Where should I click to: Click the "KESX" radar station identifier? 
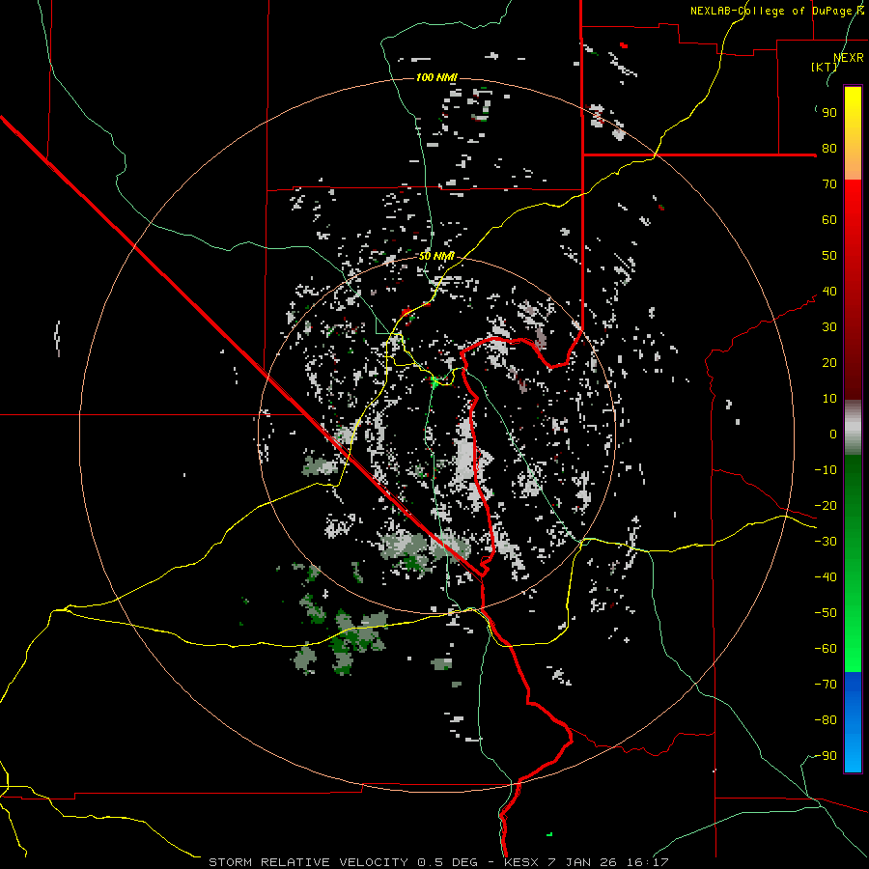coord(519,862)
